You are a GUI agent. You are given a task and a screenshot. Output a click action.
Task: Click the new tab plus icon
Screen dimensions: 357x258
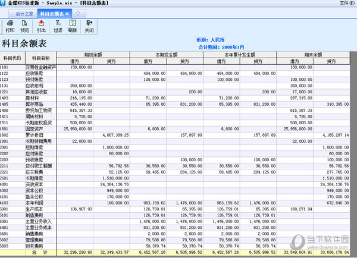click(x=77, y=13)
